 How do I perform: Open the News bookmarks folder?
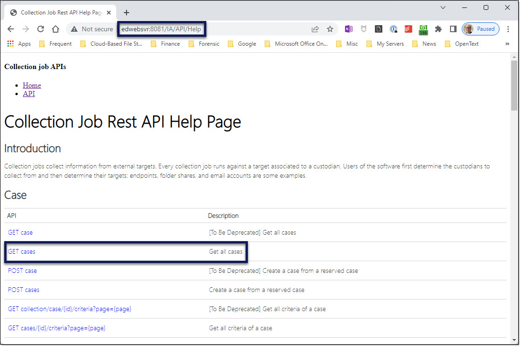tap(424, 44)
